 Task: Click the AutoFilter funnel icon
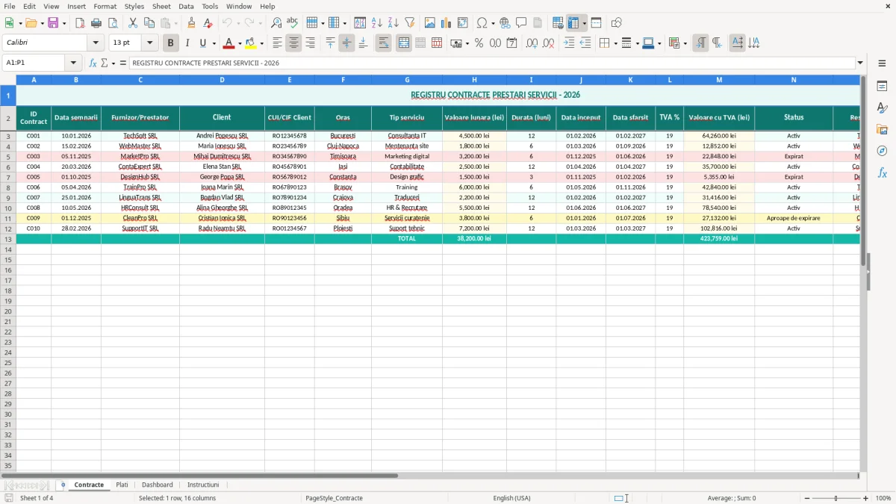(409, 23)
